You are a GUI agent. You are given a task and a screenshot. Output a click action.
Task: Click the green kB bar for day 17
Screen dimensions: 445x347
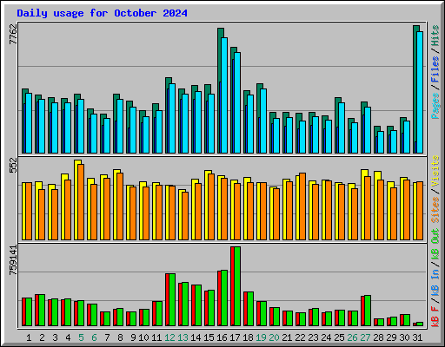(237, 286)
